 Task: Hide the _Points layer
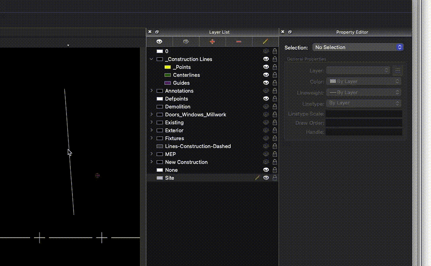pyautogui.click(x=266, y=67)
